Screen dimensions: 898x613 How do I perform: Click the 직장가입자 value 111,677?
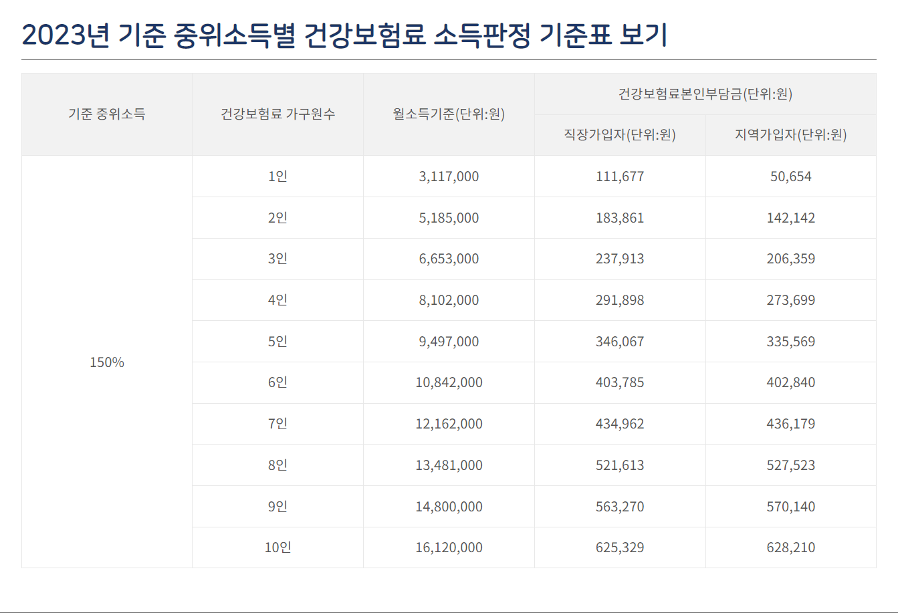tap(620, 176)
